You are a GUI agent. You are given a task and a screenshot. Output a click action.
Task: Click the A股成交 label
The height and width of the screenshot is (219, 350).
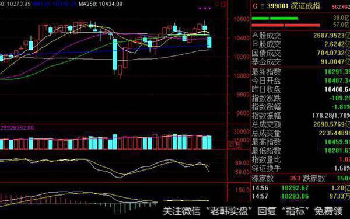pyautogui.click(x=267, y=36)
